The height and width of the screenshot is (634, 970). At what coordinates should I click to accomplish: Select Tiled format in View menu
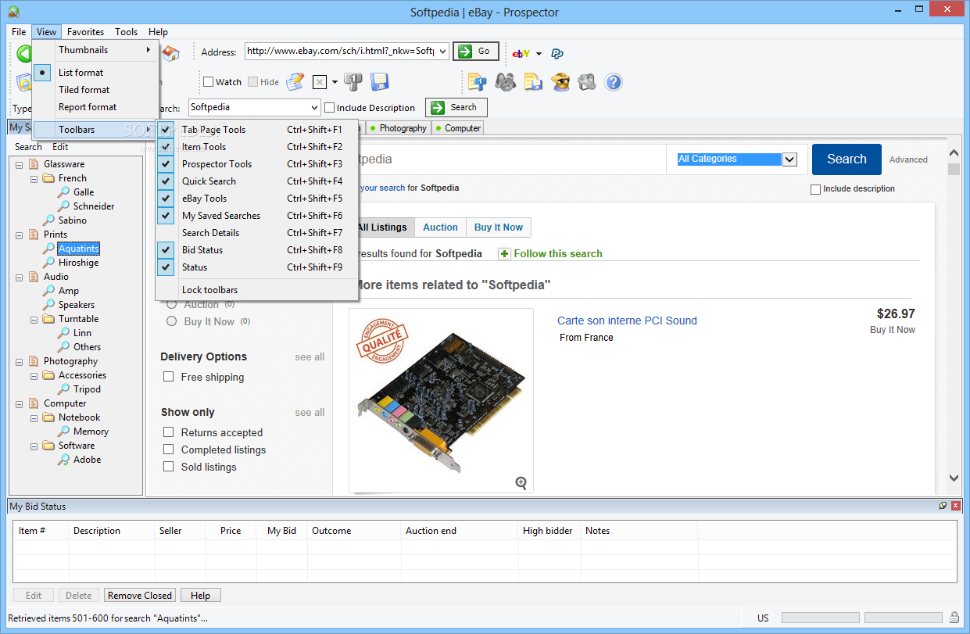tap(97, 90)
